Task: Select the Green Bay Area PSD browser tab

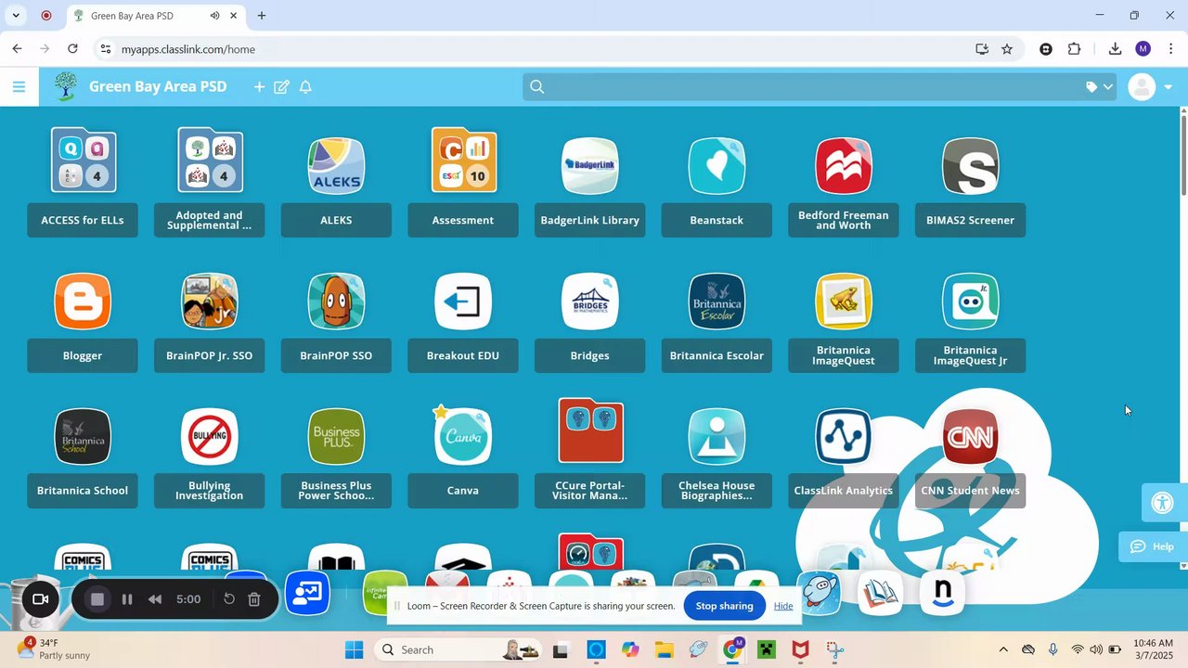Action: point(154,16)
